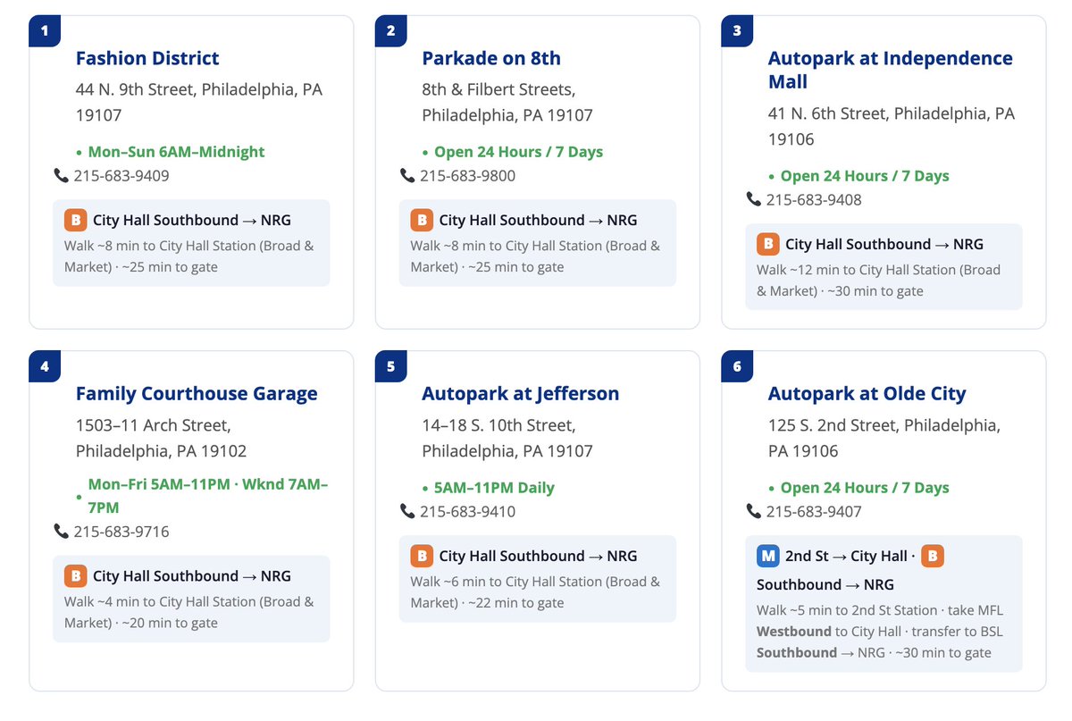Click the orange B line badge in Fashion District card
1072x721 pixels.
(x=75, y=220)
